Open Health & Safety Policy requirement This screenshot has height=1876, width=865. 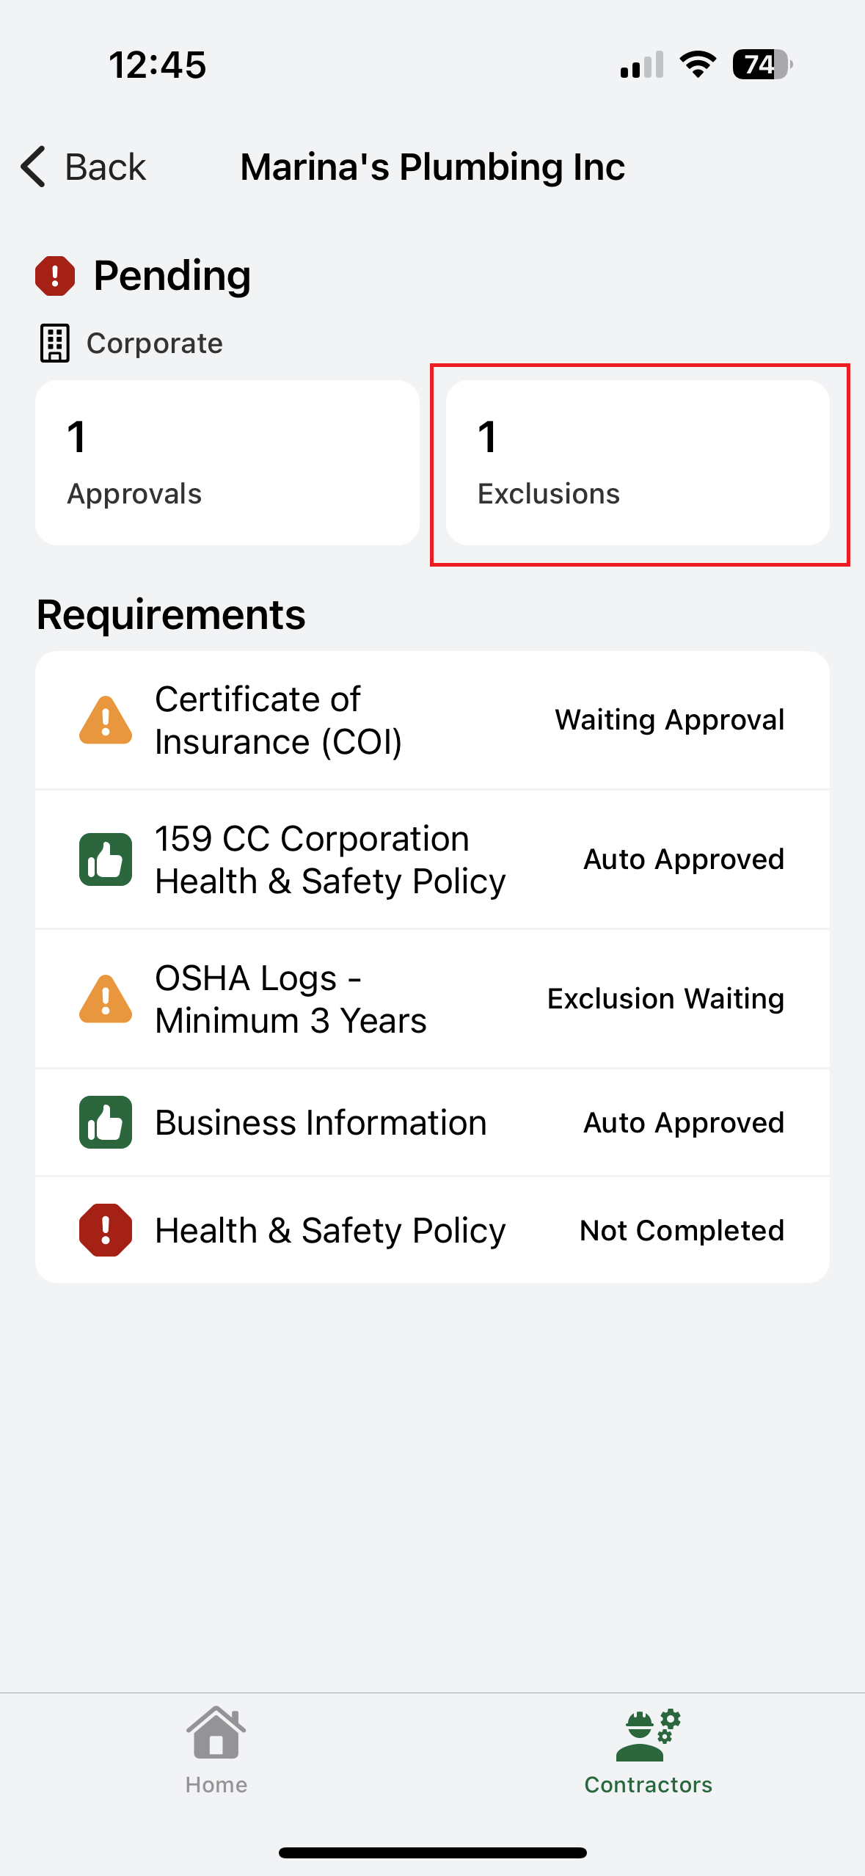click(330, 1230)
